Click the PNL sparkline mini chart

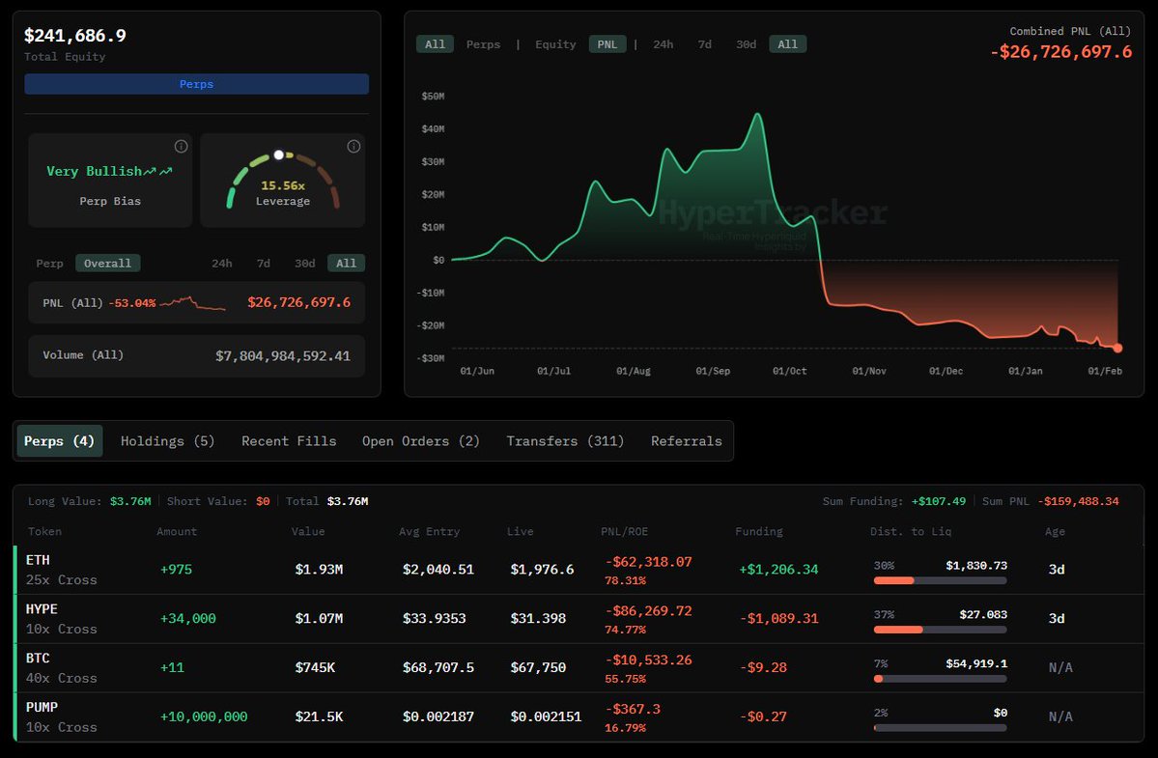(192, 303)
